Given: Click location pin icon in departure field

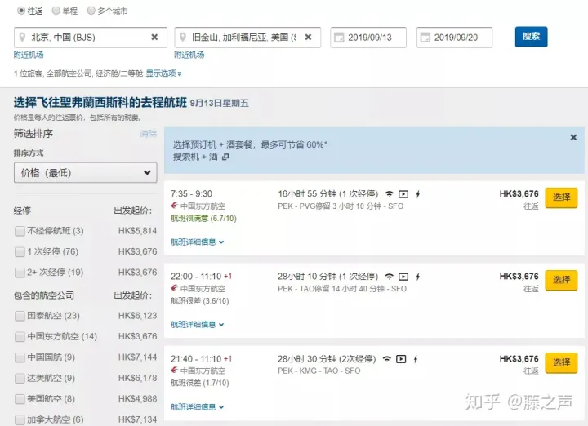Looking at the screenshot, I should point(23,37).
